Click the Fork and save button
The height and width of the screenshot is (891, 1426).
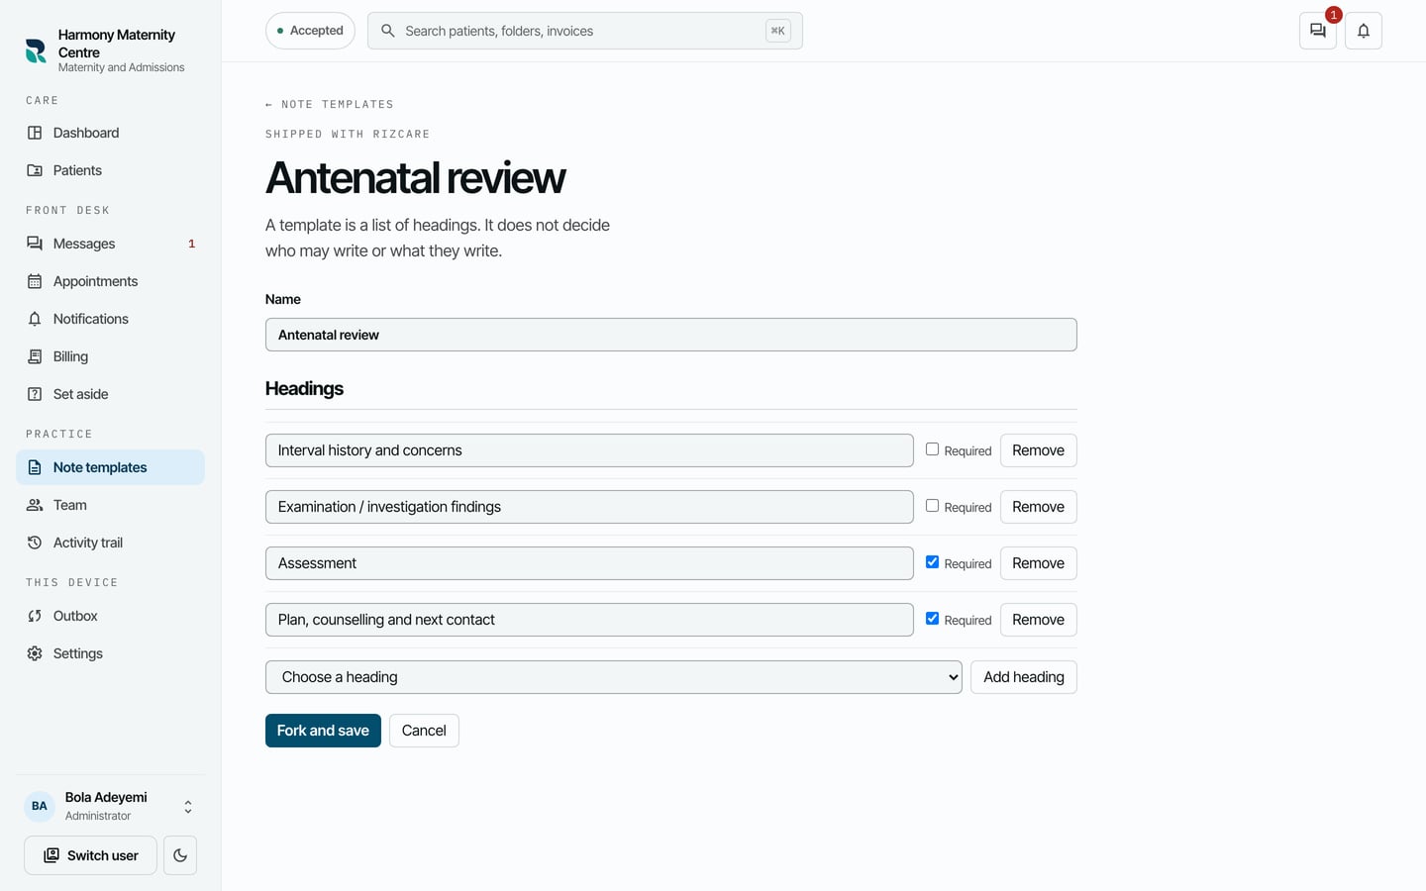point(323,731)
